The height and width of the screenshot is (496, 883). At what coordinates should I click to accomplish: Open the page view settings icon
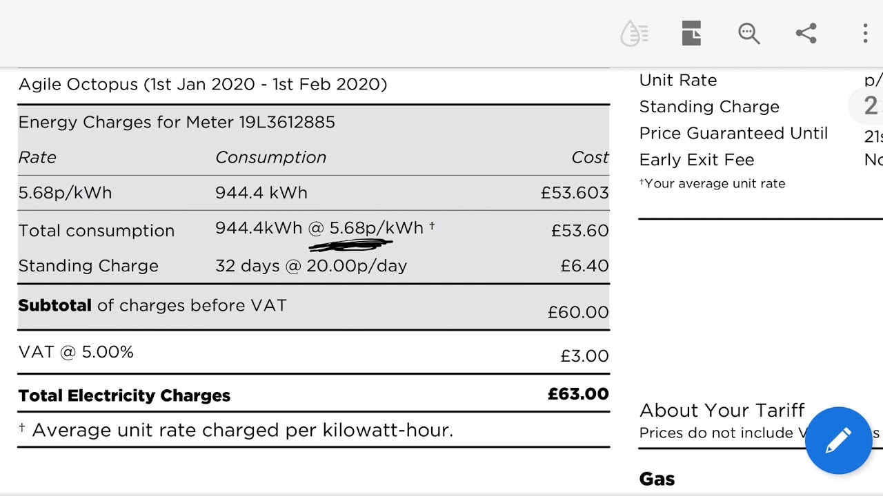point(691,33)
